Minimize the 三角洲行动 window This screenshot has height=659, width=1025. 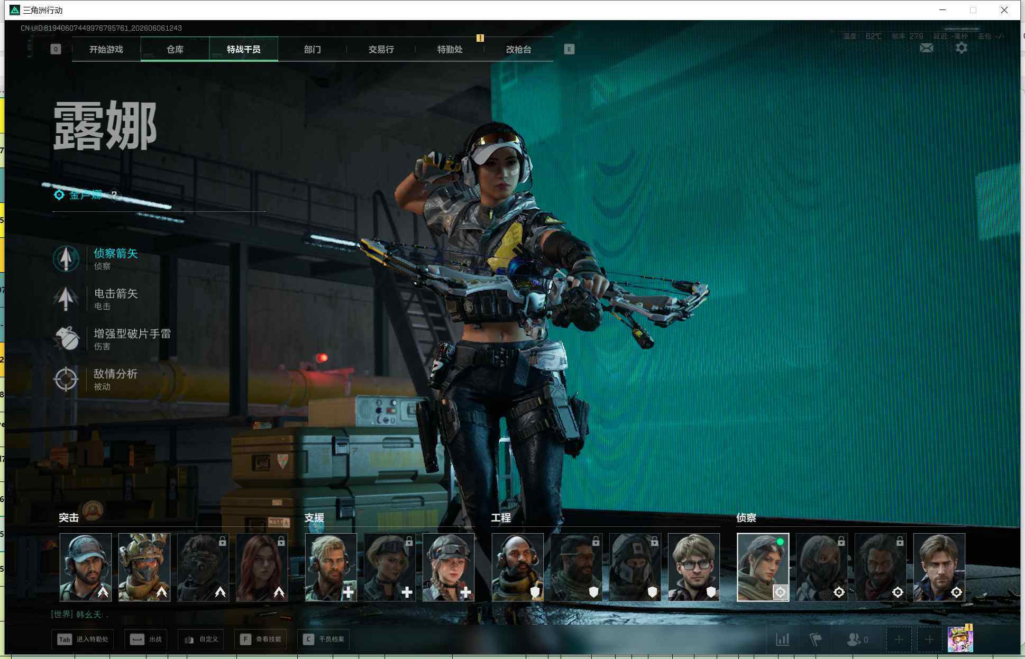(x=942, y=10)
